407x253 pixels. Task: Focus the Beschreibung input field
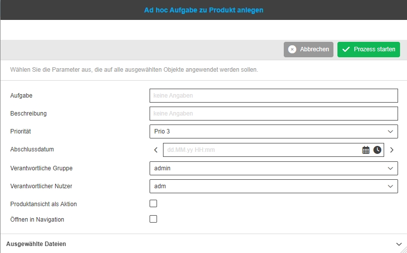(x=273, y=114)
